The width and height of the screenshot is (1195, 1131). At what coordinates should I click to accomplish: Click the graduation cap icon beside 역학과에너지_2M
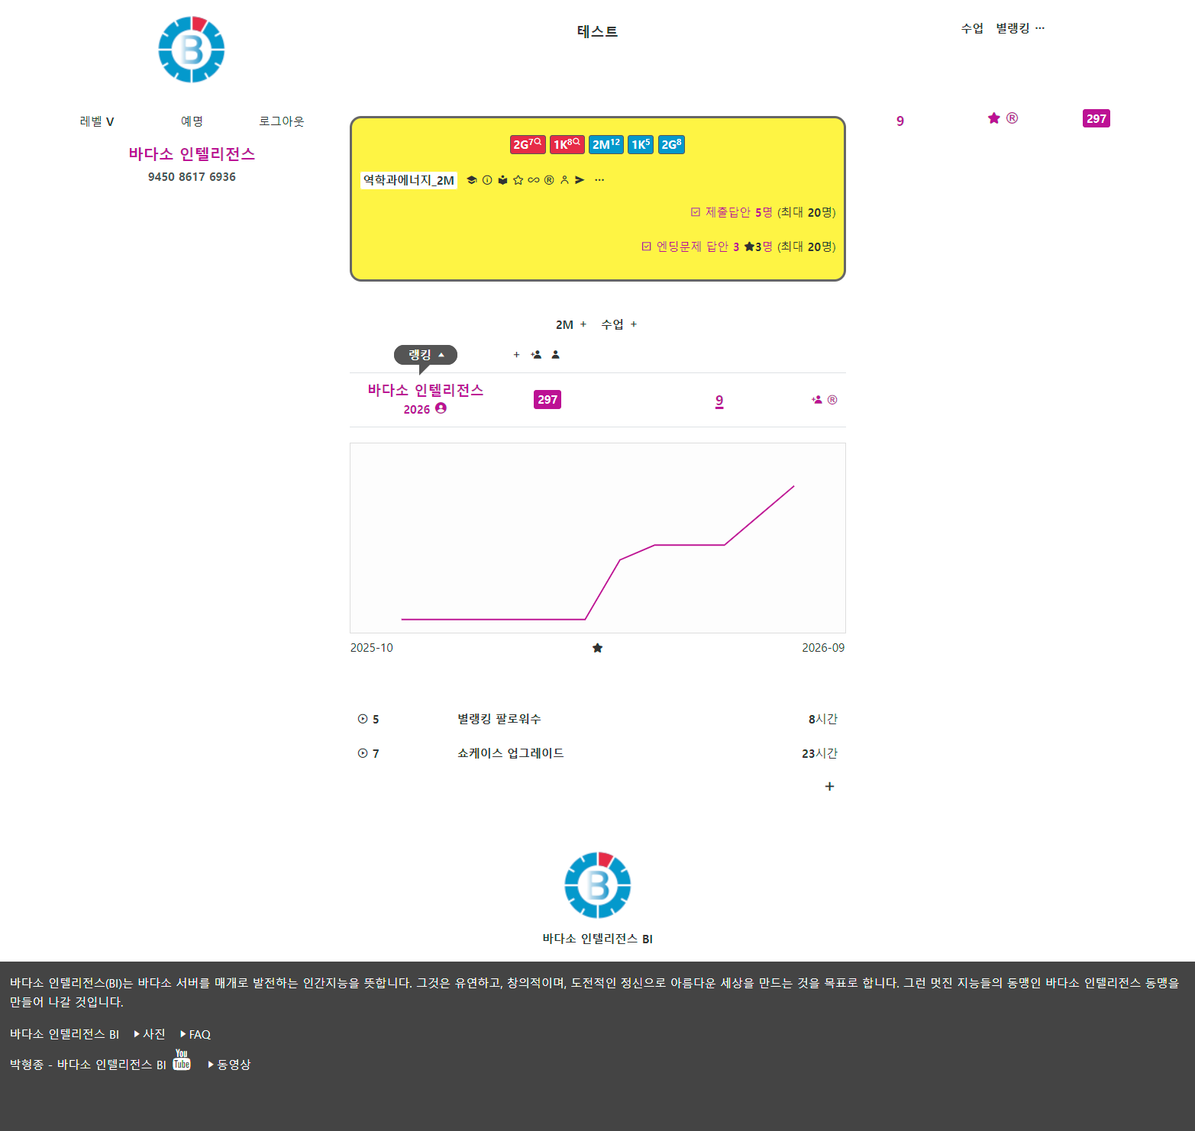472,180
